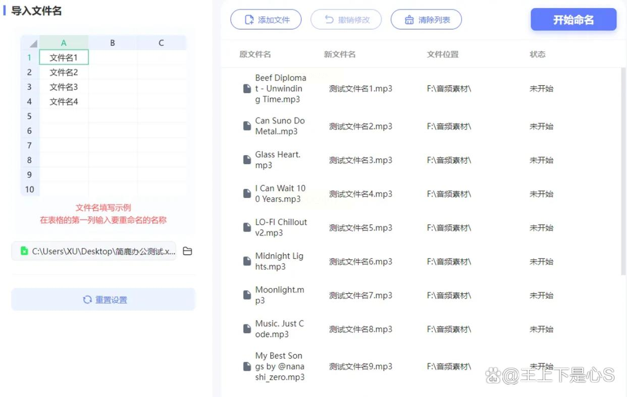Click the 添加文件 add file button

[266, 20]
